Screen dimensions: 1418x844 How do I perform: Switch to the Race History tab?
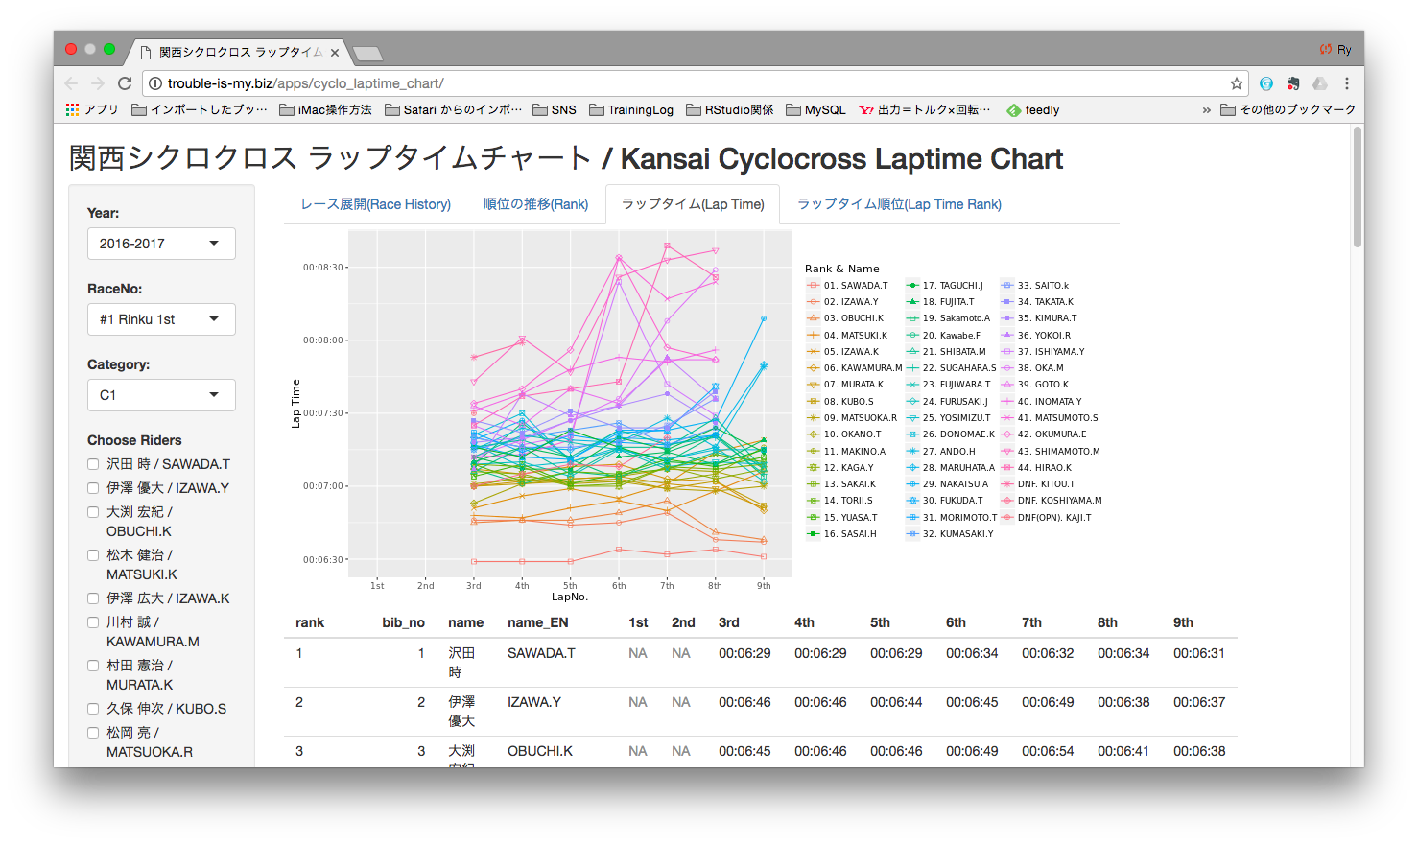click(x=376, y=204)
